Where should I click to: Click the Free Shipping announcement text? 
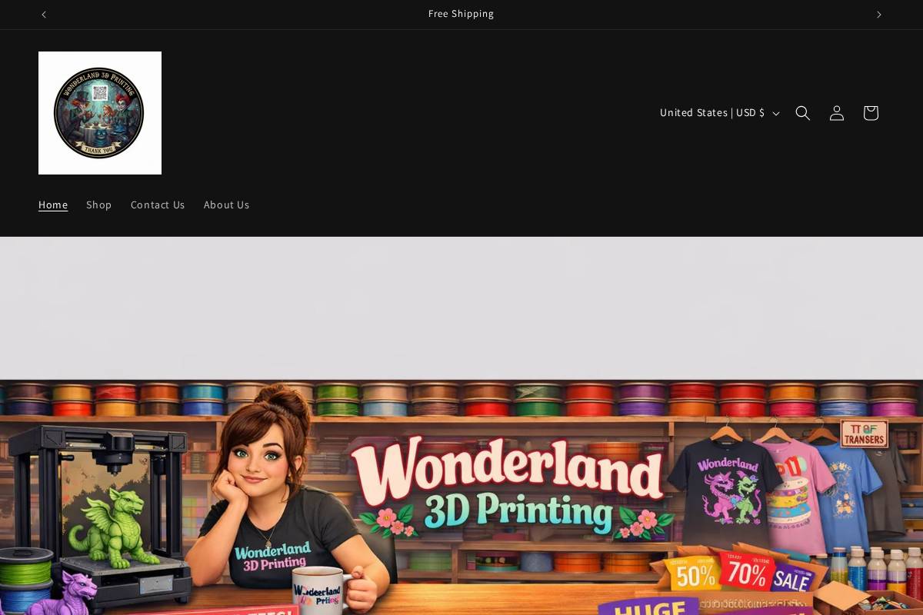(x=461, y=14)
